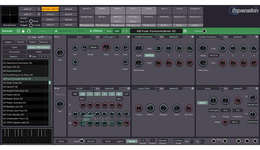The image size is (260, 150).
Task: Click the Randomizer XY pad
Action: pyautogui.click(x=10, y=15)
